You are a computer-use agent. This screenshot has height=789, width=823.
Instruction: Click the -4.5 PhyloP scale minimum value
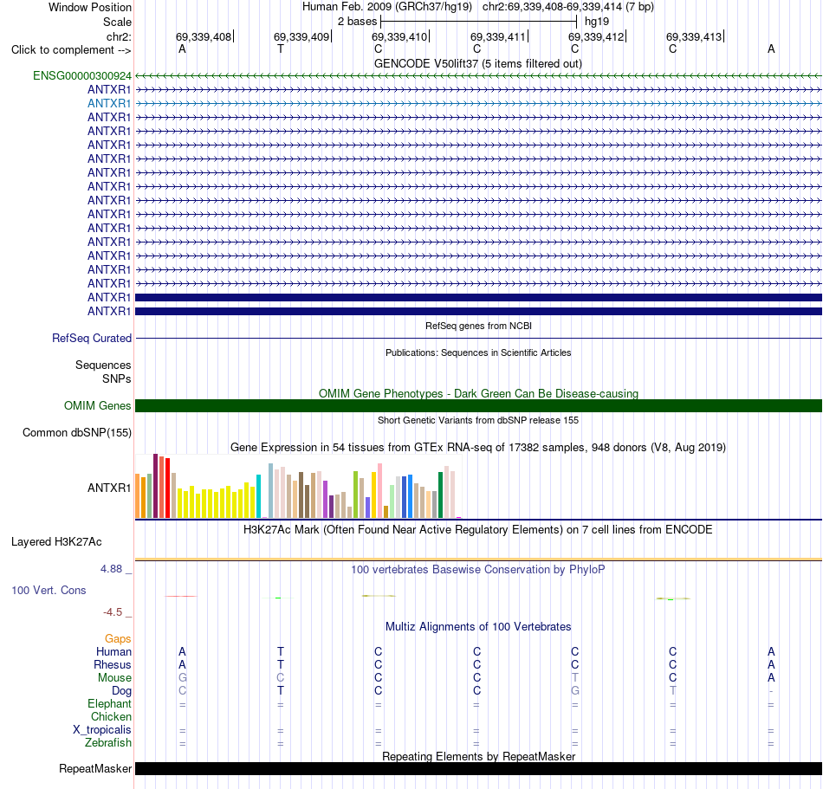click(x=113, y=612)
